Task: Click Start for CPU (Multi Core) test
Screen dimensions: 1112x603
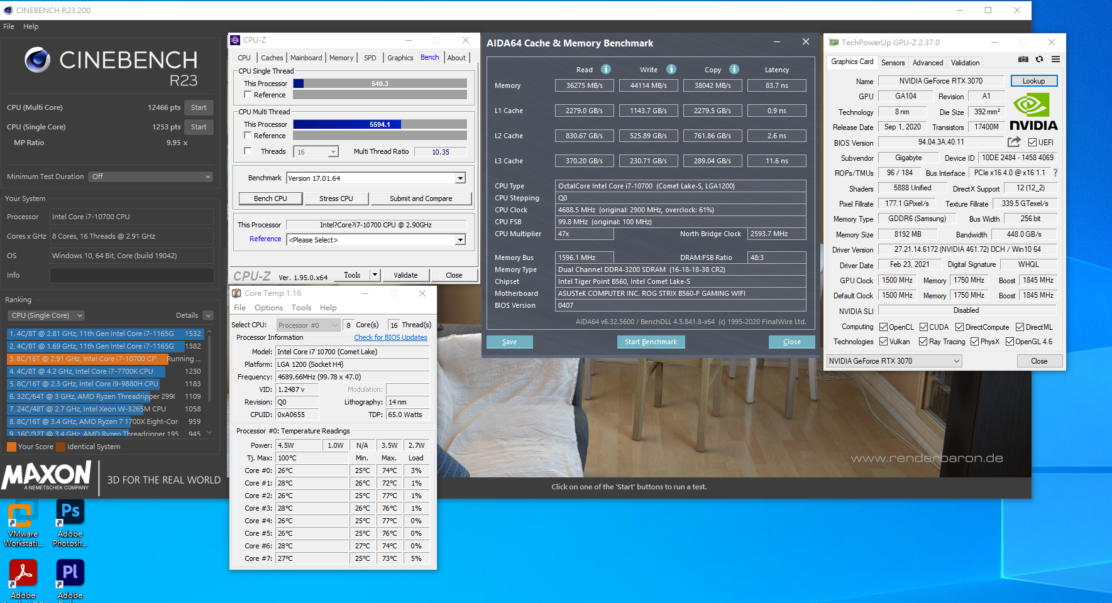Action: pyautogui.click(x=199, y=107)
